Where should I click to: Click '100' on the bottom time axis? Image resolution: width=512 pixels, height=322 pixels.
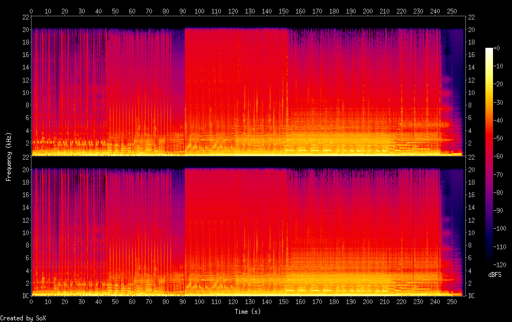point(199,302)
